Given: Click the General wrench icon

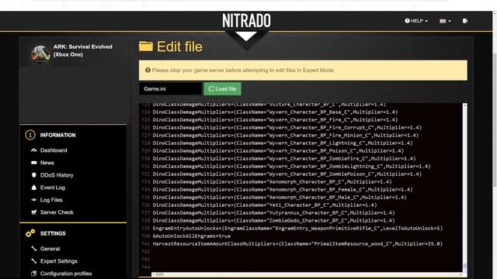Looking at the screenshot, I should coord(34,249).
